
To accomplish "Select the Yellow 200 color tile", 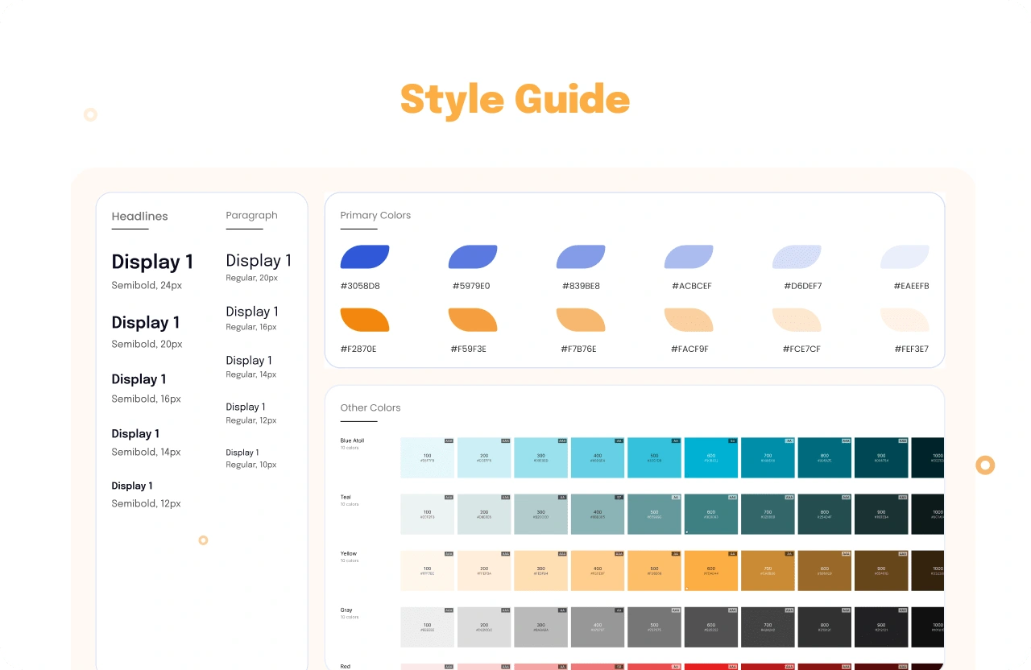I will click(x=484, y=570).
